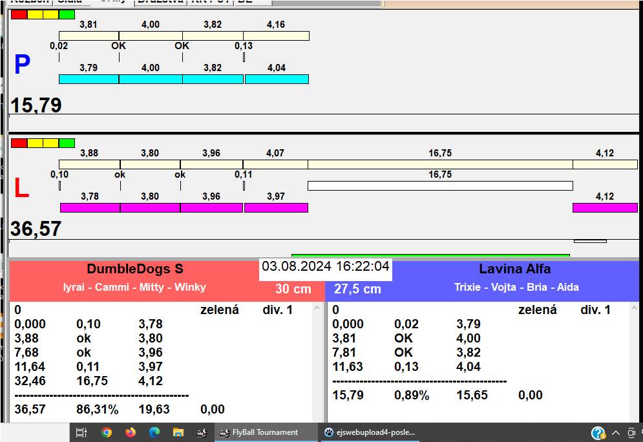The height and width of the screenshot is (442, 643).
Task: Click the Lavina Alfa team header
Action: [514, 269]
